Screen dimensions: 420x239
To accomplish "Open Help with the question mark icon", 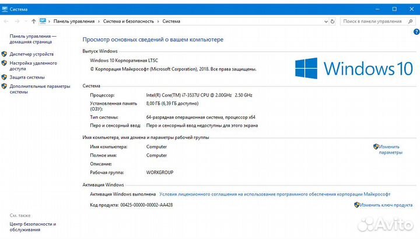I will click(x=416, y=32).
